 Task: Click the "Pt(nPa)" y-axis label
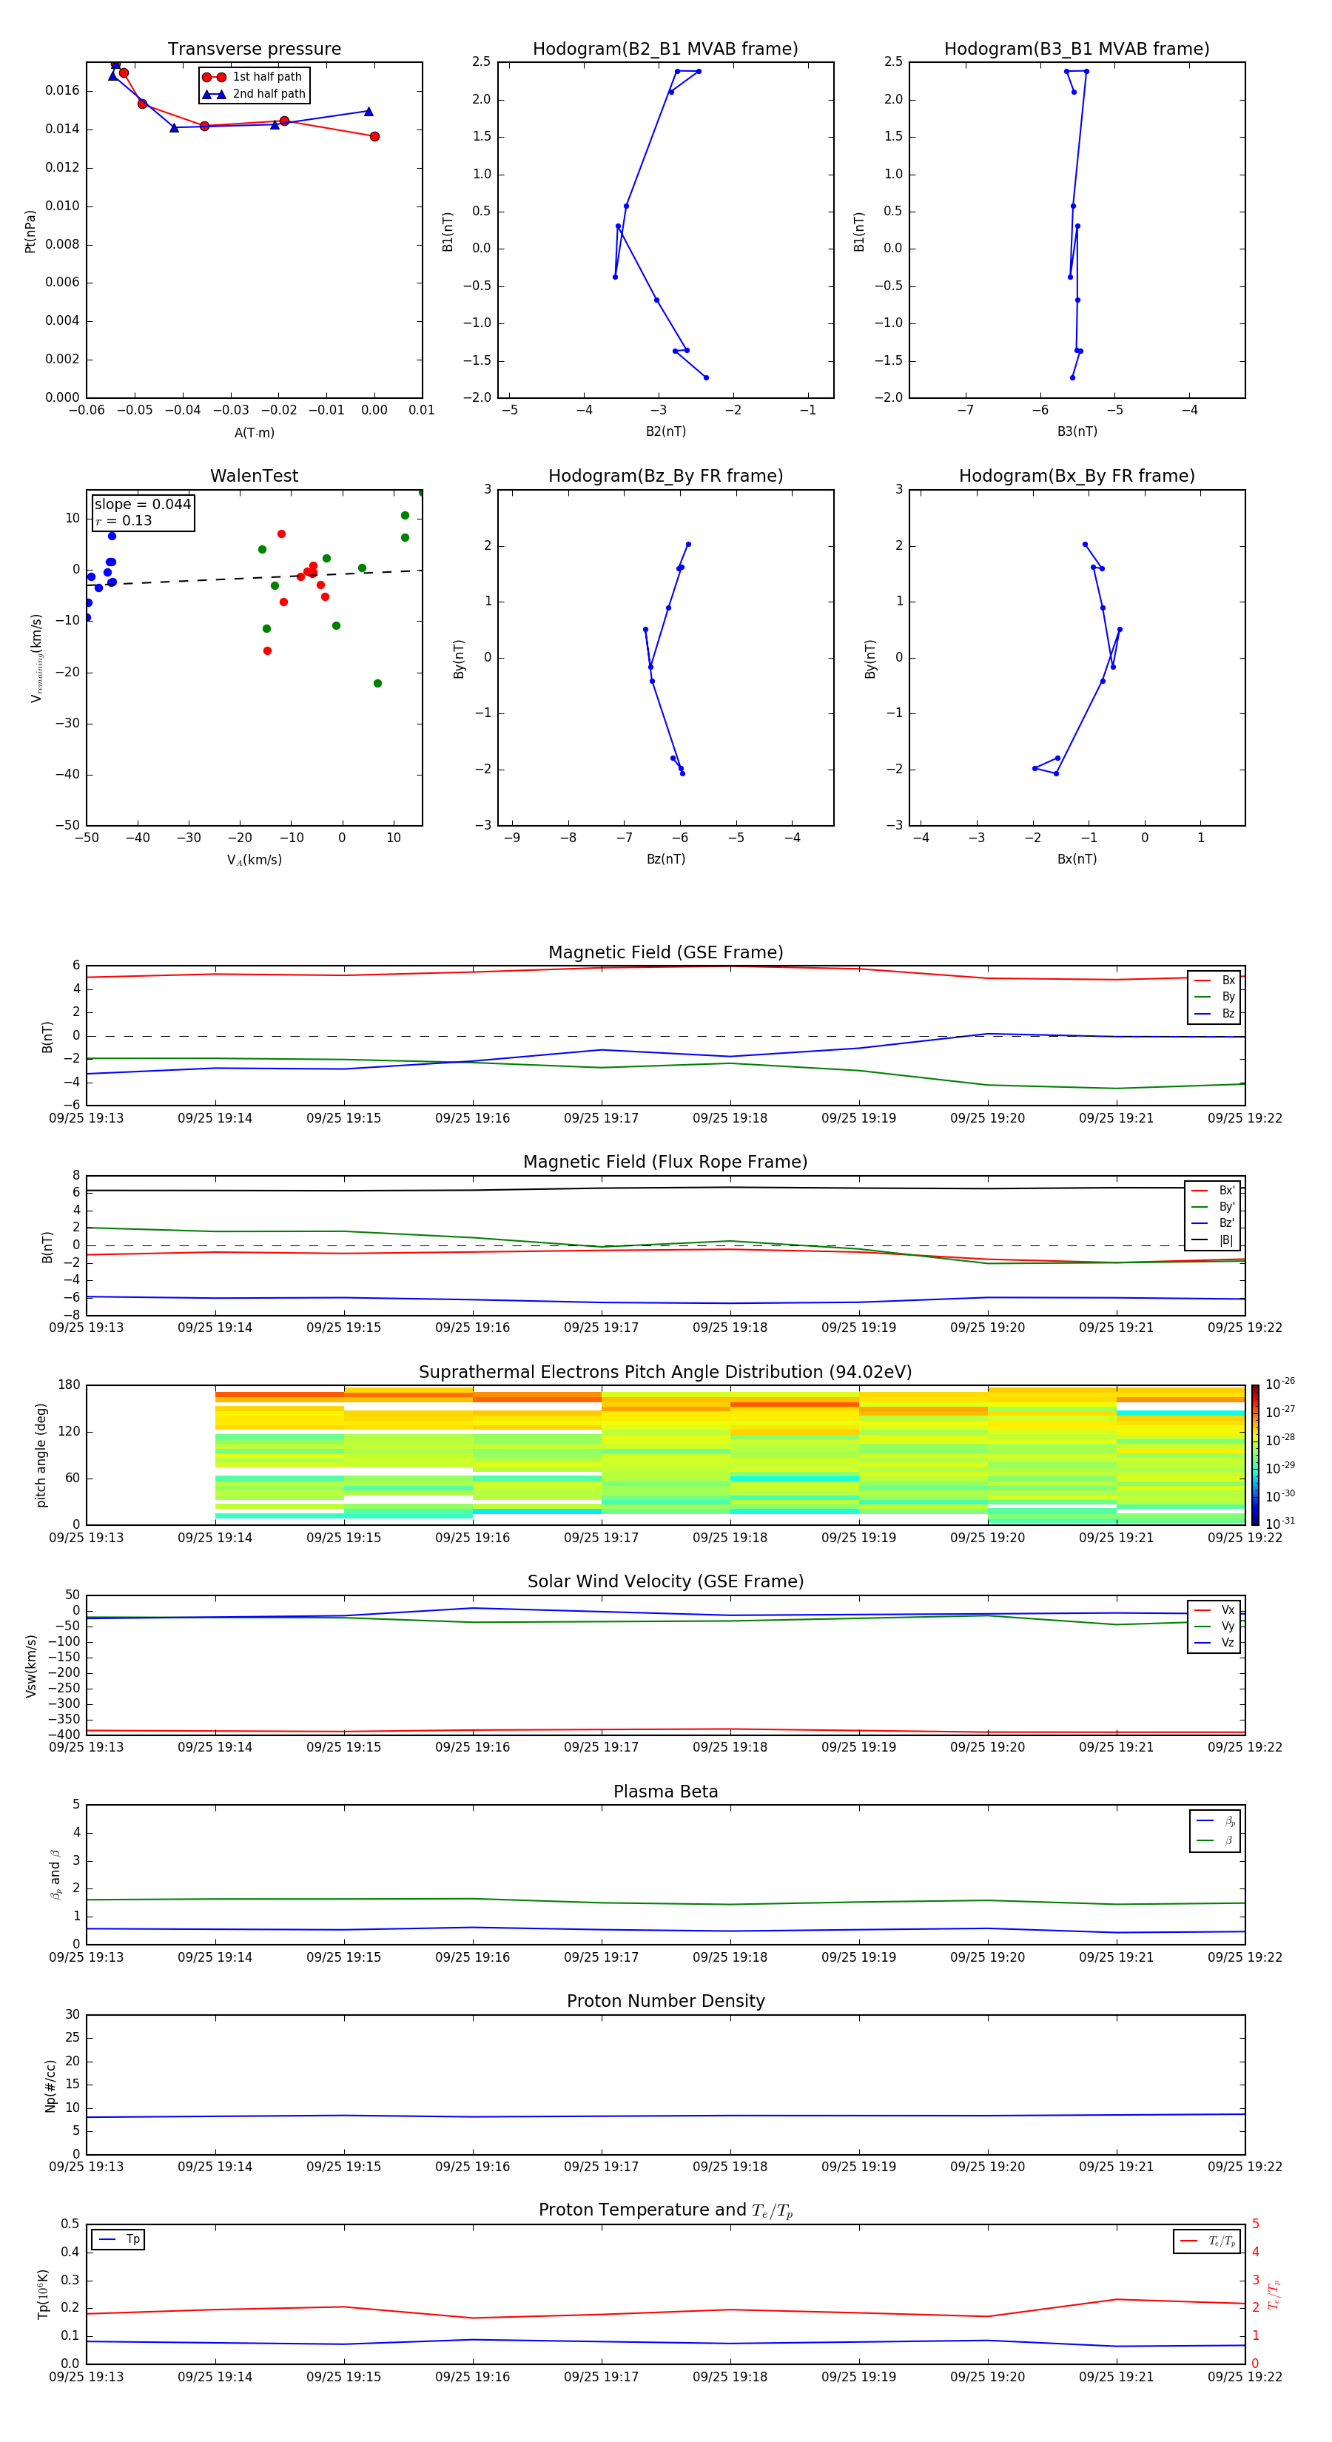[30, 230]
